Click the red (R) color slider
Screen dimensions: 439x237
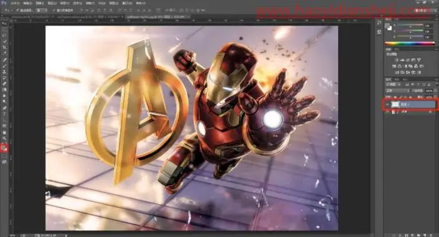(x=410, y=25)
